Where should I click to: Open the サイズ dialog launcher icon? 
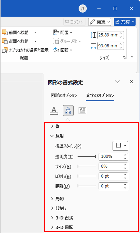pyautogui.click(x=124, y=58)
